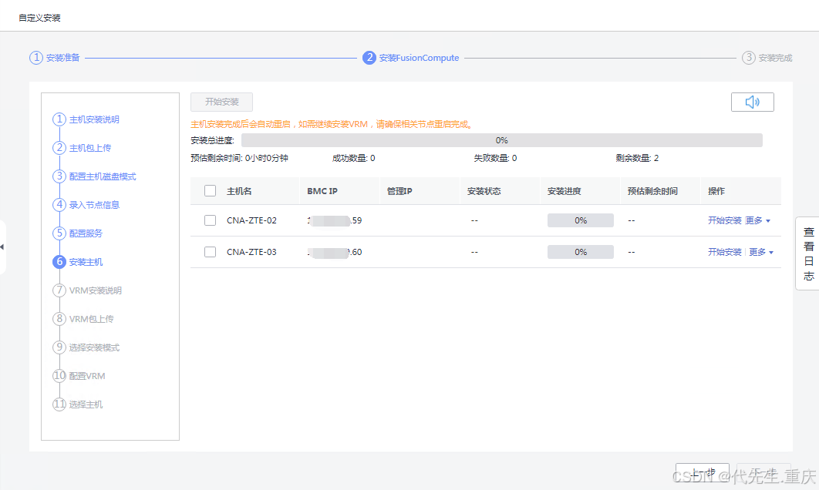This screenshot has height=490, width=819.
Task: Collapse the left navigation panel arrow
Action: 3,247
